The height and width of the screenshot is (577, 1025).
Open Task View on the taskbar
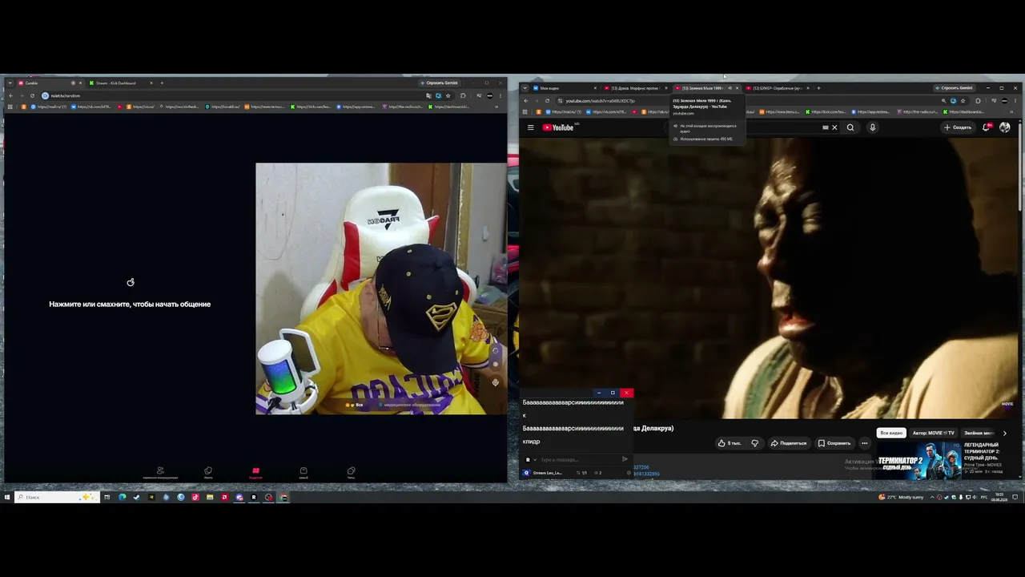[107, 498]
